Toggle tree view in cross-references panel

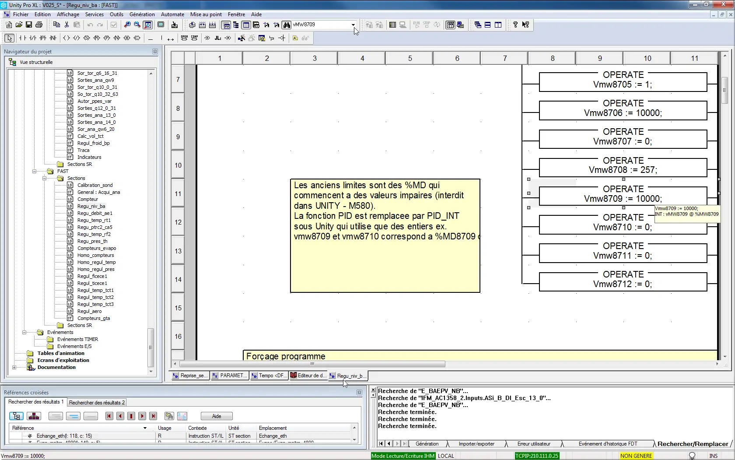point(16,416)
